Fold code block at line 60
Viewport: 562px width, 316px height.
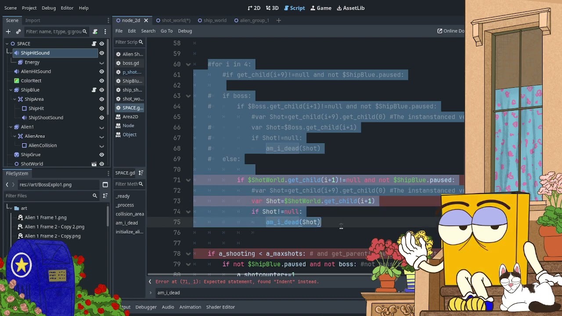point(188,65)
